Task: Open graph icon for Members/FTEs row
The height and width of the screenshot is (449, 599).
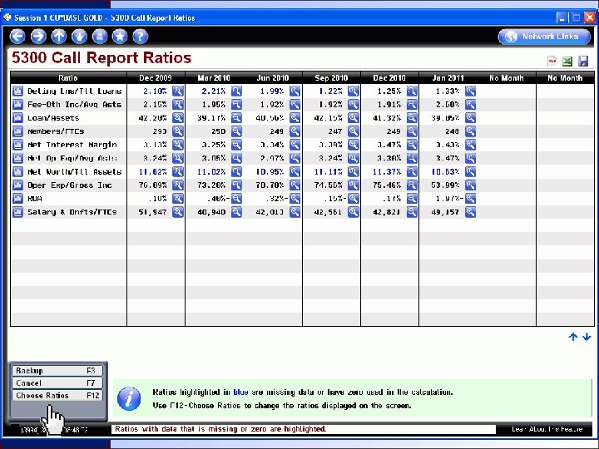Action: [17, 131]
